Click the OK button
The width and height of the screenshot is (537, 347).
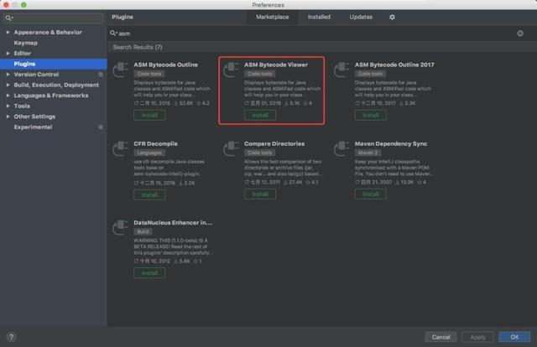(514, 337)
